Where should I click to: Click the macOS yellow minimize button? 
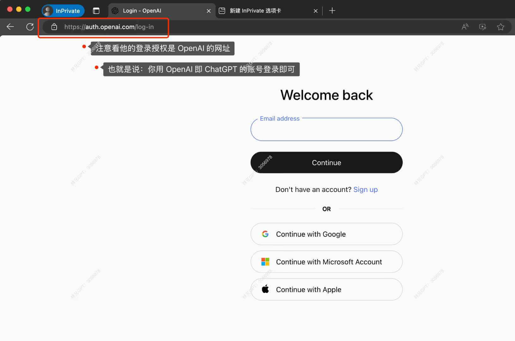pyautogui.click(x=19, y=9)
